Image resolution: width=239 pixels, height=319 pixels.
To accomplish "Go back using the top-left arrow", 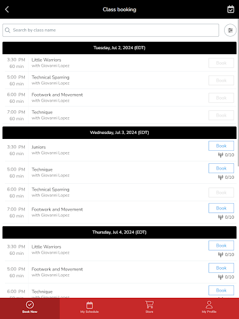I will click(x=7, y=9).
